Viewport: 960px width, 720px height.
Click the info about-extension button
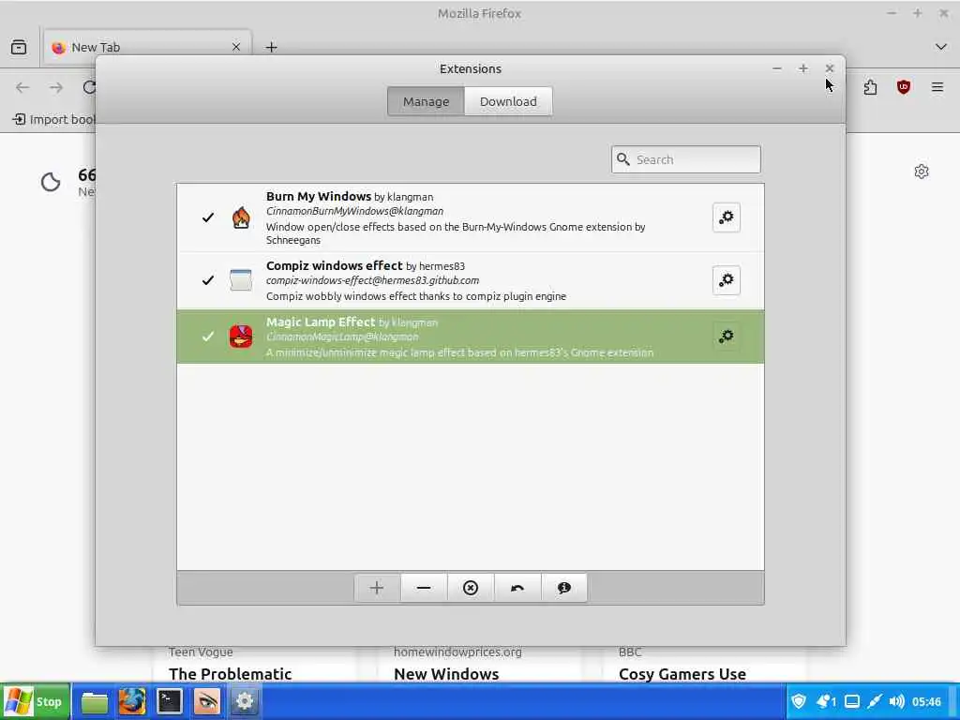click(x=563, y=588)
